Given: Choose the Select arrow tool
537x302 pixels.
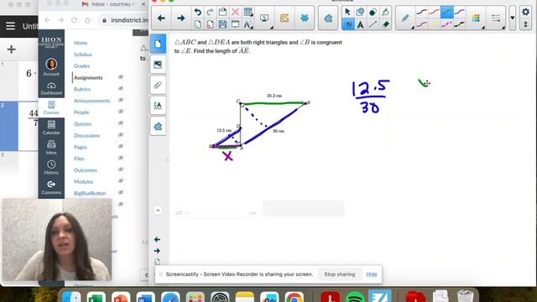Looking at the screenshot, I should (347, 12).
